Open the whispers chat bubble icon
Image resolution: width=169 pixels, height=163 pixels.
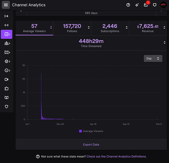coord(155,5)
